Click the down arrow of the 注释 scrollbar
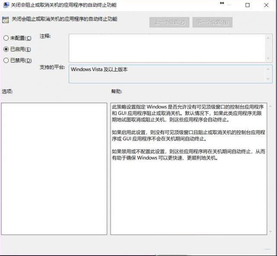Image resolution: width=277 pixels, height=256 pixels. point(268,58)
